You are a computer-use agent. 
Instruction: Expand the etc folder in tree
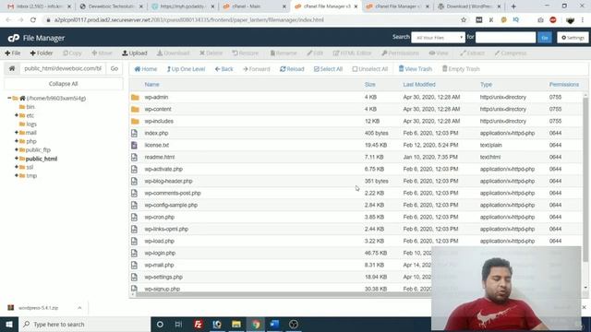[17, 115]
